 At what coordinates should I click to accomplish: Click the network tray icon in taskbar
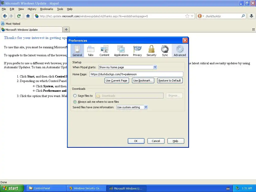click(237, 188)
